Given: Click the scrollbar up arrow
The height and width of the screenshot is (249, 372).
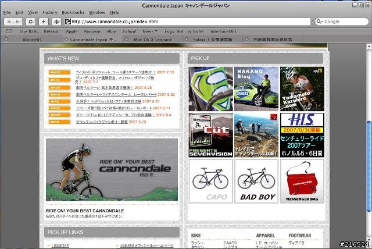Looking at the screenshot, I should click(369, 47).
